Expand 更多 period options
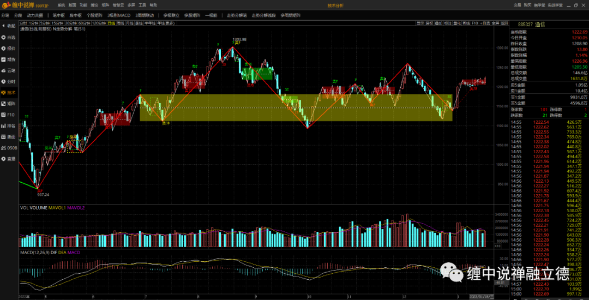The width and height of the screenshot is (589, 300). coord(170,23)
